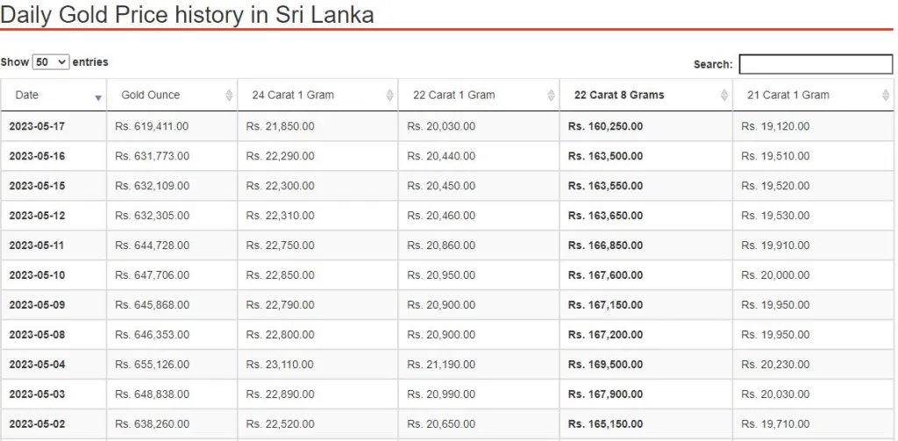Sort table by Gold Ounce header
Viewport: 898px width, 441px height.
[172, 95]
